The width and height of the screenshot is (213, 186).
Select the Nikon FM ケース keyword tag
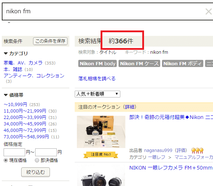[139, 63]
